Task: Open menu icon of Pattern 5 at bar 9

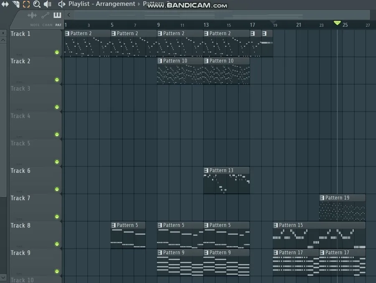Action: pos(160,225)
